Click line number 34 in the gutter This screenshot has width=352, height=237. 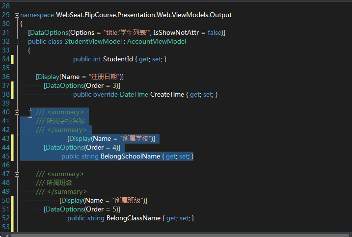[6, 59]
